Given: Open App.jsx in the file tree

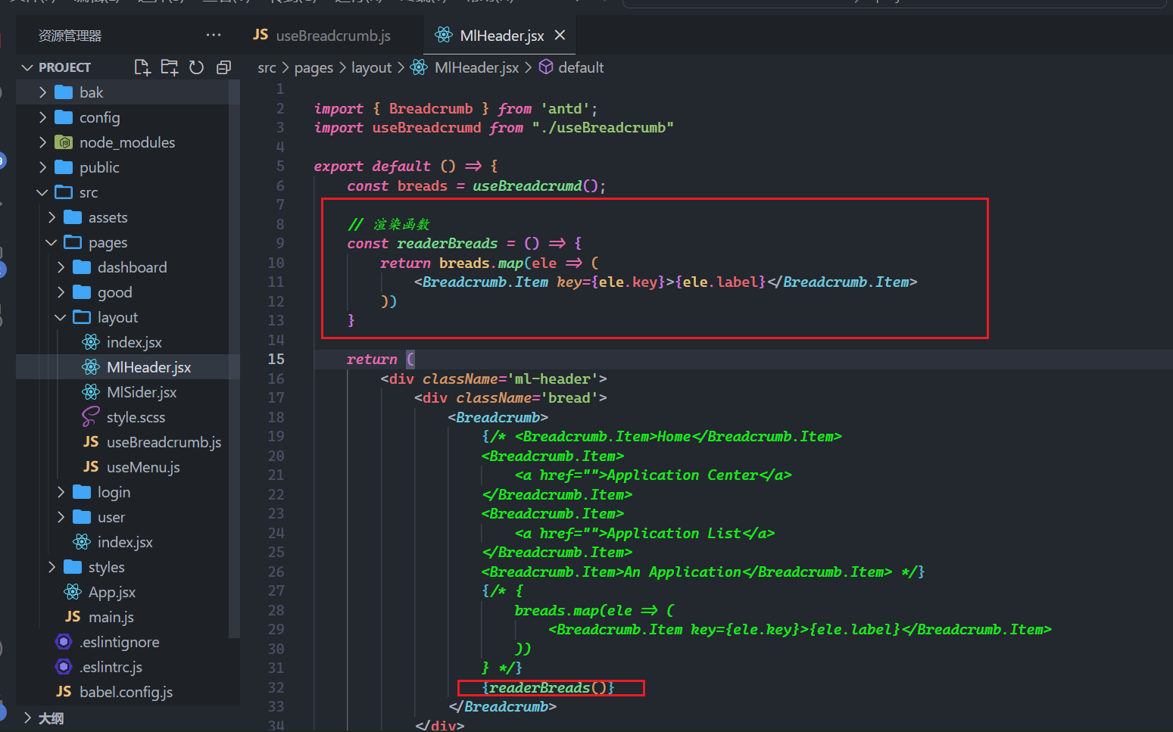Looking at the screenshot, I should tap(112, 592).
